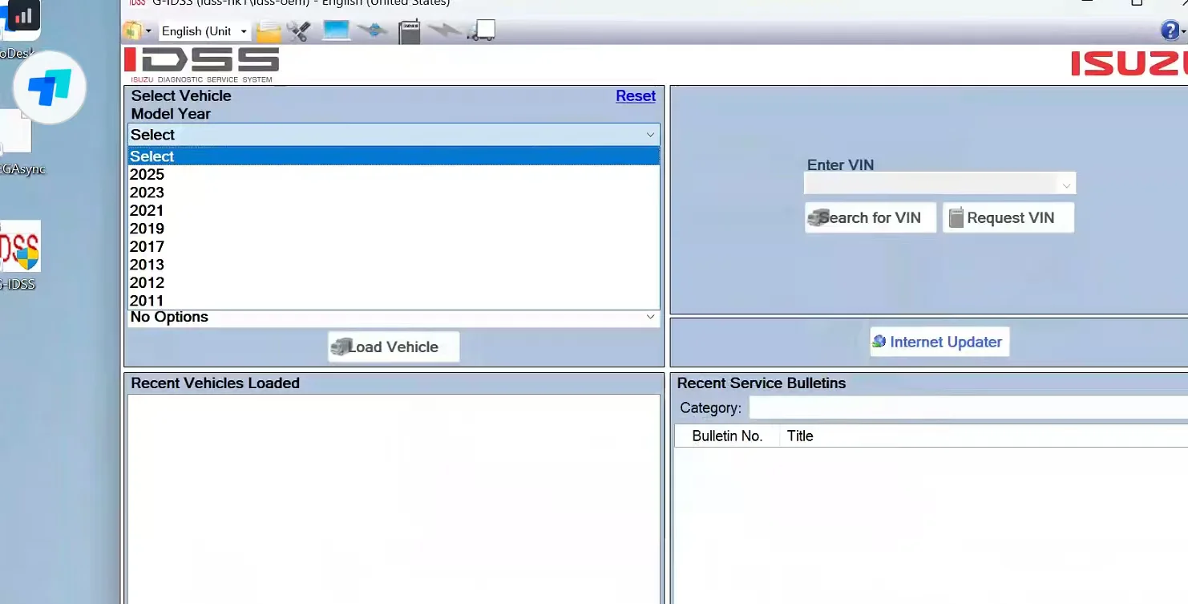Click the blue globe connection toolbar icon
1188x604 pixels.
(373, 31)
